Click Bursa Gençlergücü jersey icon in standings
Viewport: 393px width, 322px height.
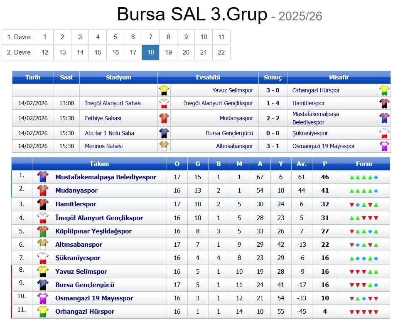point(43,285)
